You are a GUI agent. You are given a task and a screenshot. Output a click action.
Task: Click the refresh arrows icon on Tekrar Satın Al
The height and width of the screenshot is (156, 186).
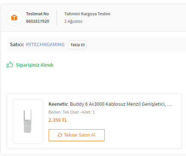point(60,135)
